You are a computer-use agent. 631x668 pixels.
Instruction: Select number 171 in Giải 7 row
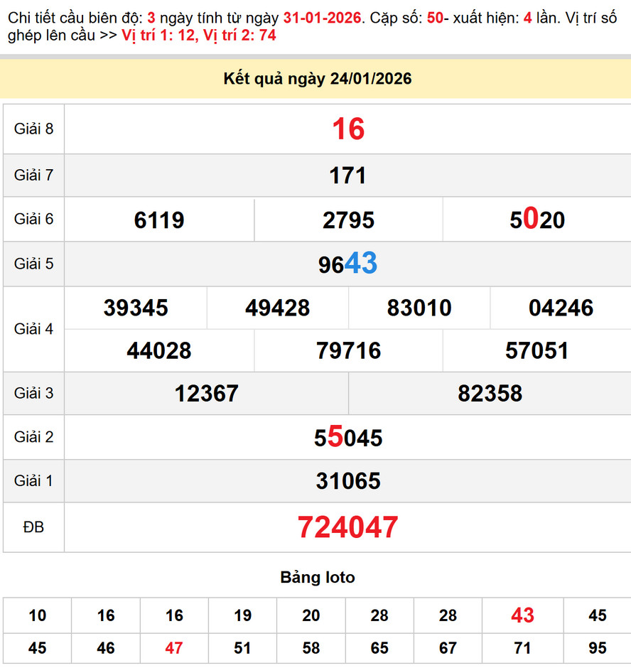346,175
